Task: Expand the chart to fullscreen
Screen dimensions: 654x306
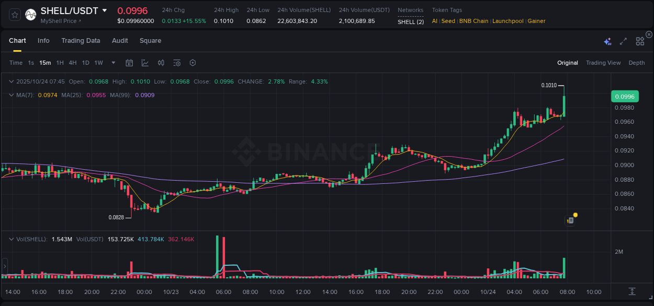Action: click(623, 40)
